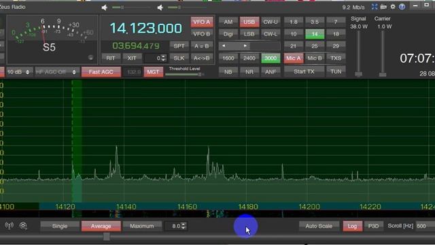Click the TXS button

[336, 59]
